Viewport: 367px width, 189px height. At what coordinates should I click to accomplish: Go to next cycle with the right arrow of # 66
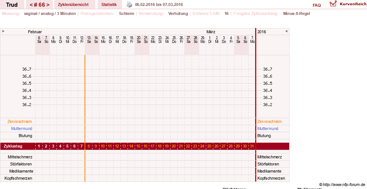tap(48, 5)
